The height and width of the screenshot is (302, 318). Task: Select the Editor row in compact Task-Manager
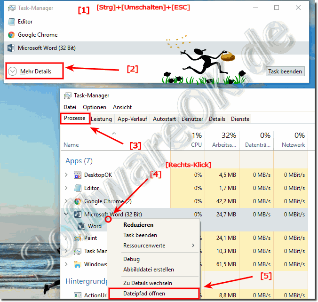[x=157, y=22]
